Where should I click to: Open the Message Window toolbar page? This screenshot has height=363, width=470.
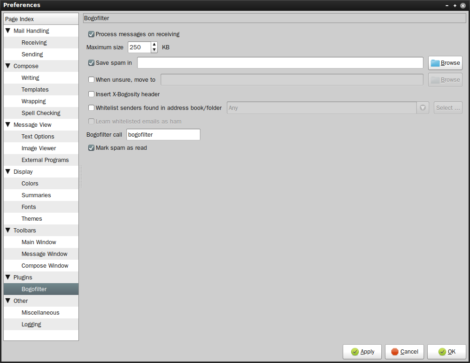(41, 254)
